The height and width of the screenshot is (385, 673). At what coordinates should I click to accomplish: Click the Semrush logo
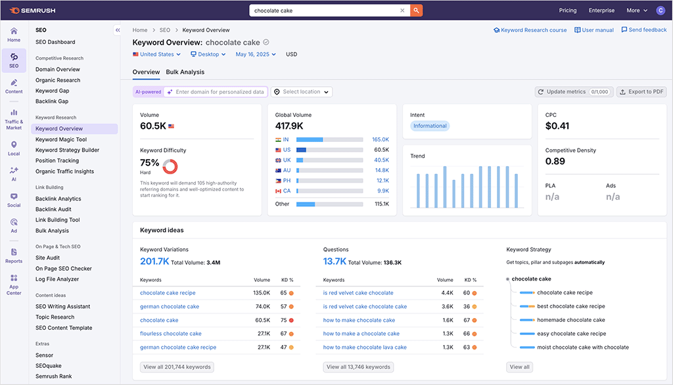pos(33,11)
